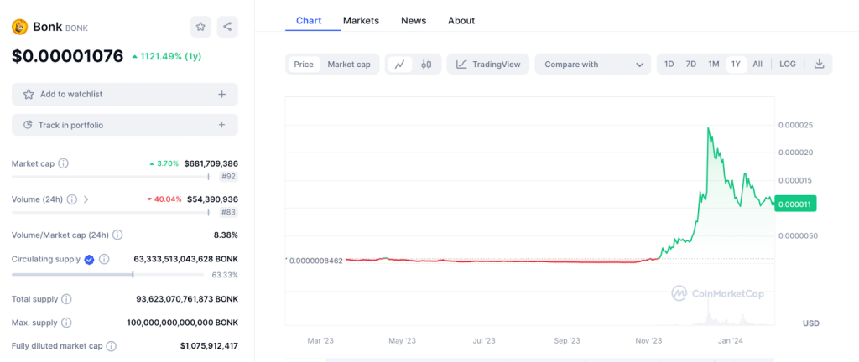
Task: Click the Bonk coin logo icon
Action: coord(20,27)
